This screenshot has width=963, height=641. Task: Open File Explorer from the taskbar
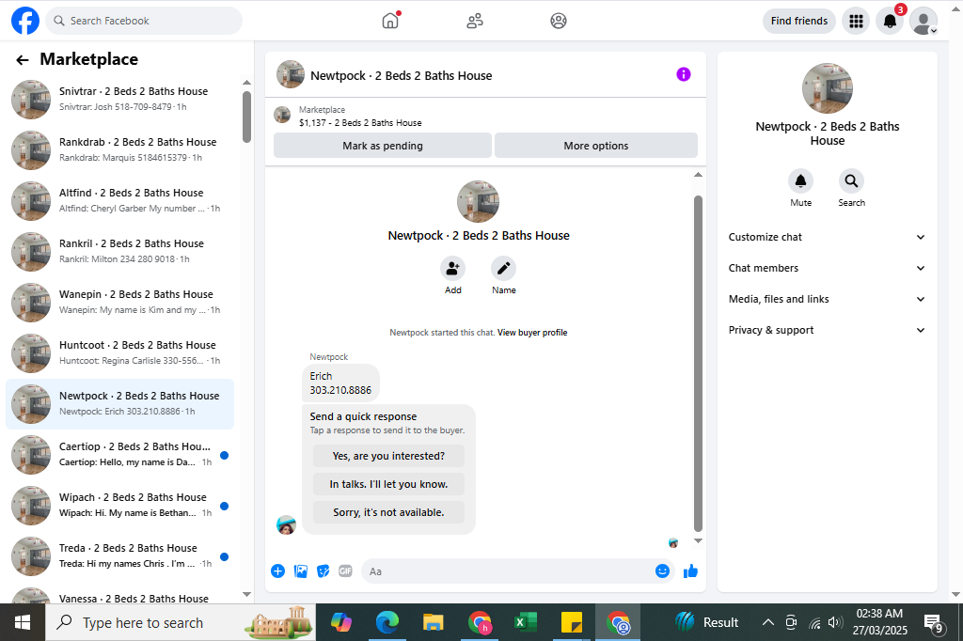click(433, 622)
